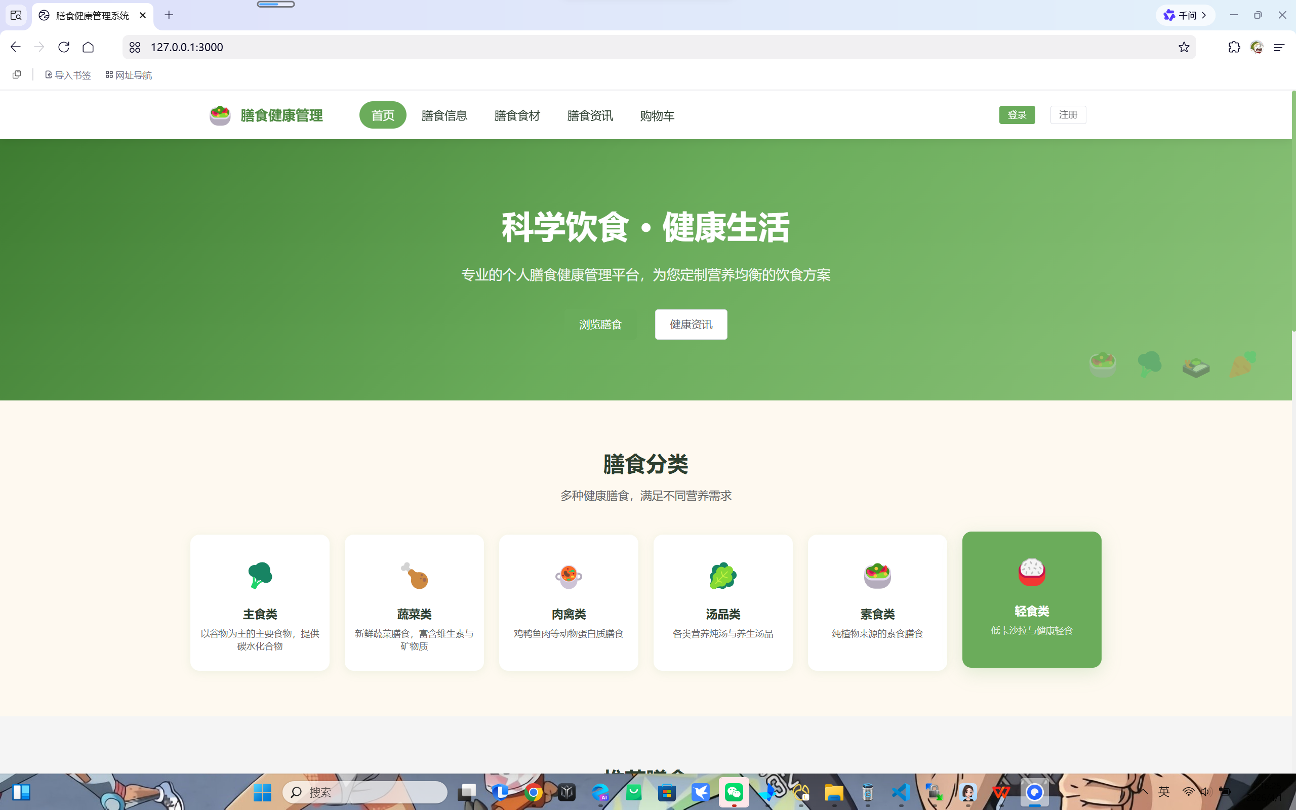Select the 轻食类 category card
This screenshot has height=810, width=1296.
(1031, 599)
